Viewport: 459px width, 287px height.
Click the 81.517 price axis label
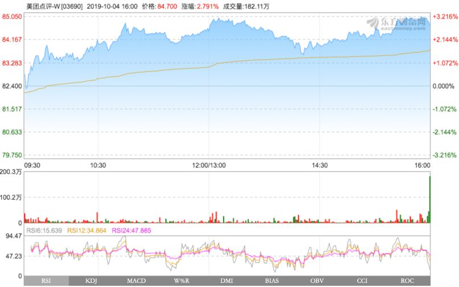pyautogui.click(x=12, y=109)
